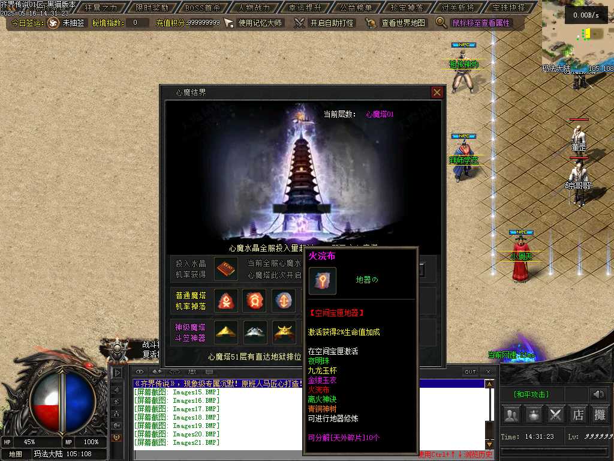
Task: Click the world map scroll icon
Action: point(371,23)
